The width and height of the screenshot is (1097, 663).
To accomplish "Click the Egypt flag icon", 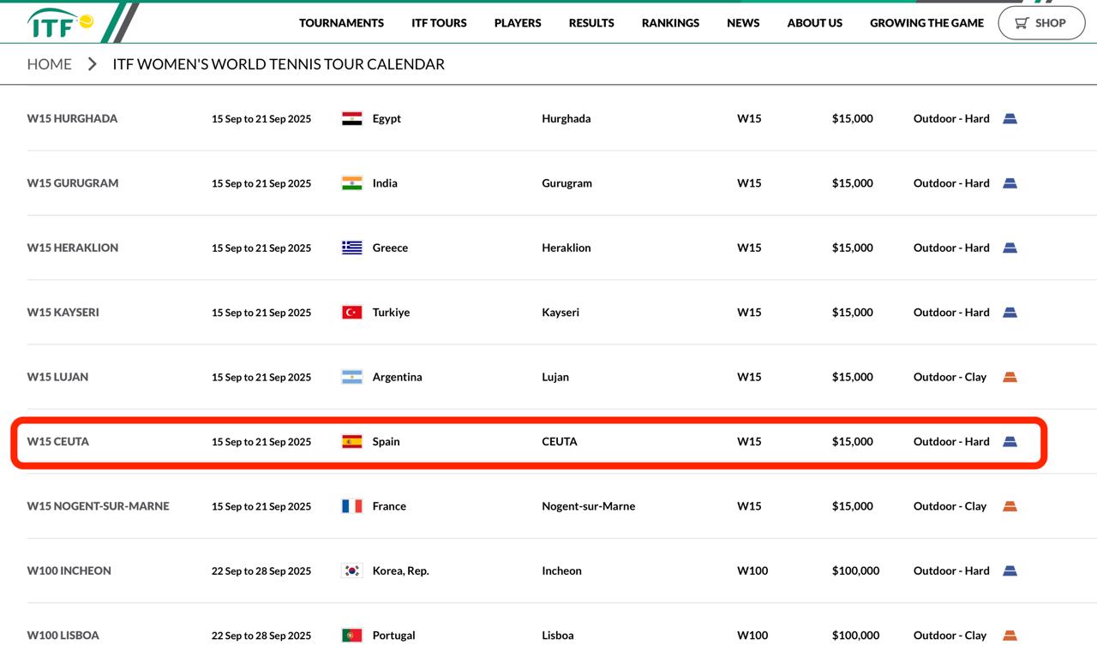I will 351,119.
